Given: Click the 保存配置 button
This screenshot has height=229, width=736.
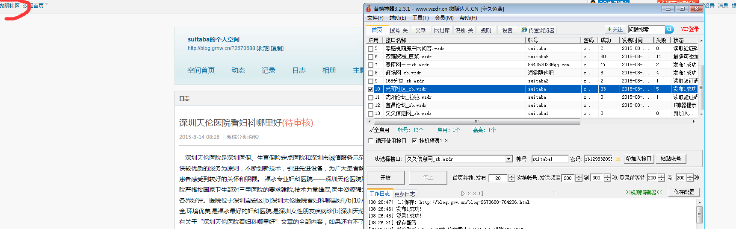Looking at the screenshot, I should click(684, 192).
